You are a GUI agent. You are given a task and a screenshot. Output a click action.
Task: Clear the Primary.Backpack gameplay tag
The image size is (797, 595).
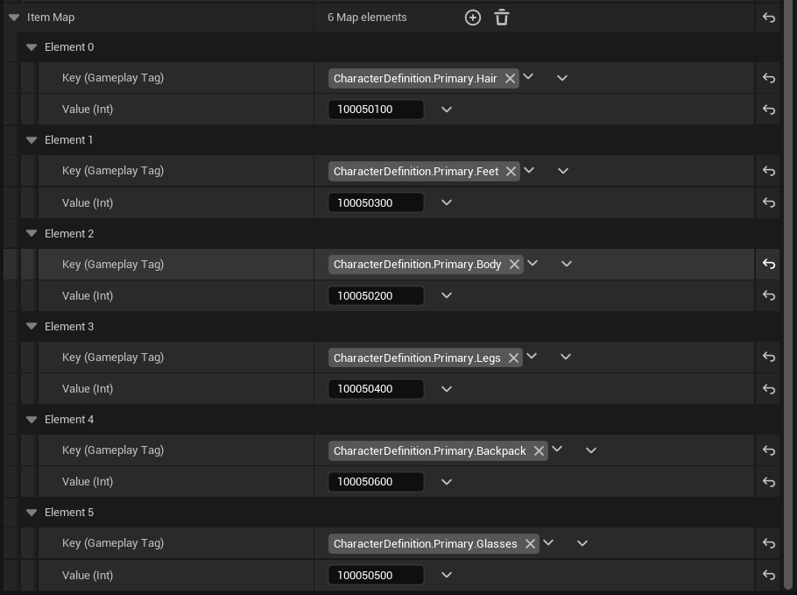pos(539,451)
